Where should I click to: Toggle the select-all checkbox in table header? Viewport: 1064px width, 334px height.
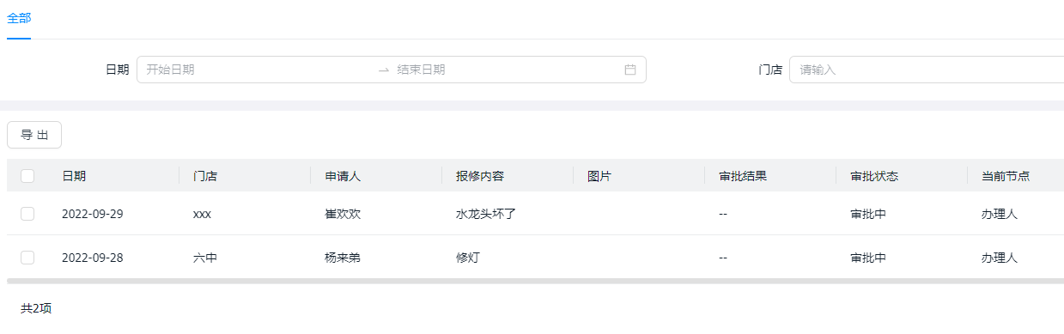click(x=27, y=176)
